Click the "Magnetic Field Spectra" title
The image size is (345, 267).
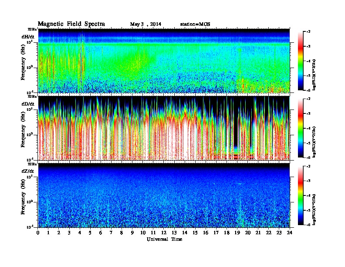71,24
